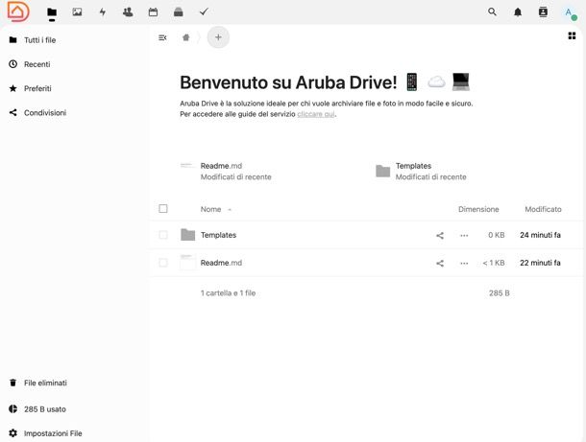The height and width of the screenshot is (442, 586).
Task: Open the Aruba Drive home logo
Action: pyautogui.click(x=18, y=12)
